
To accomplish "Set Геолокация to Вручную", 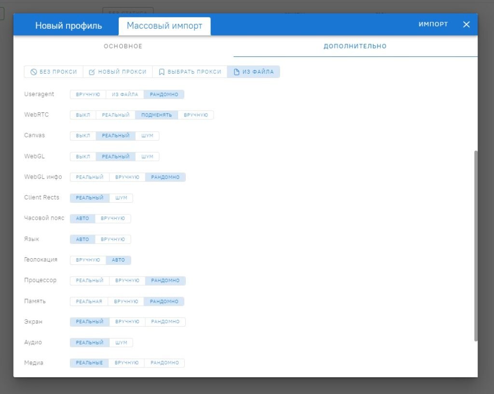I will point(88,260).
